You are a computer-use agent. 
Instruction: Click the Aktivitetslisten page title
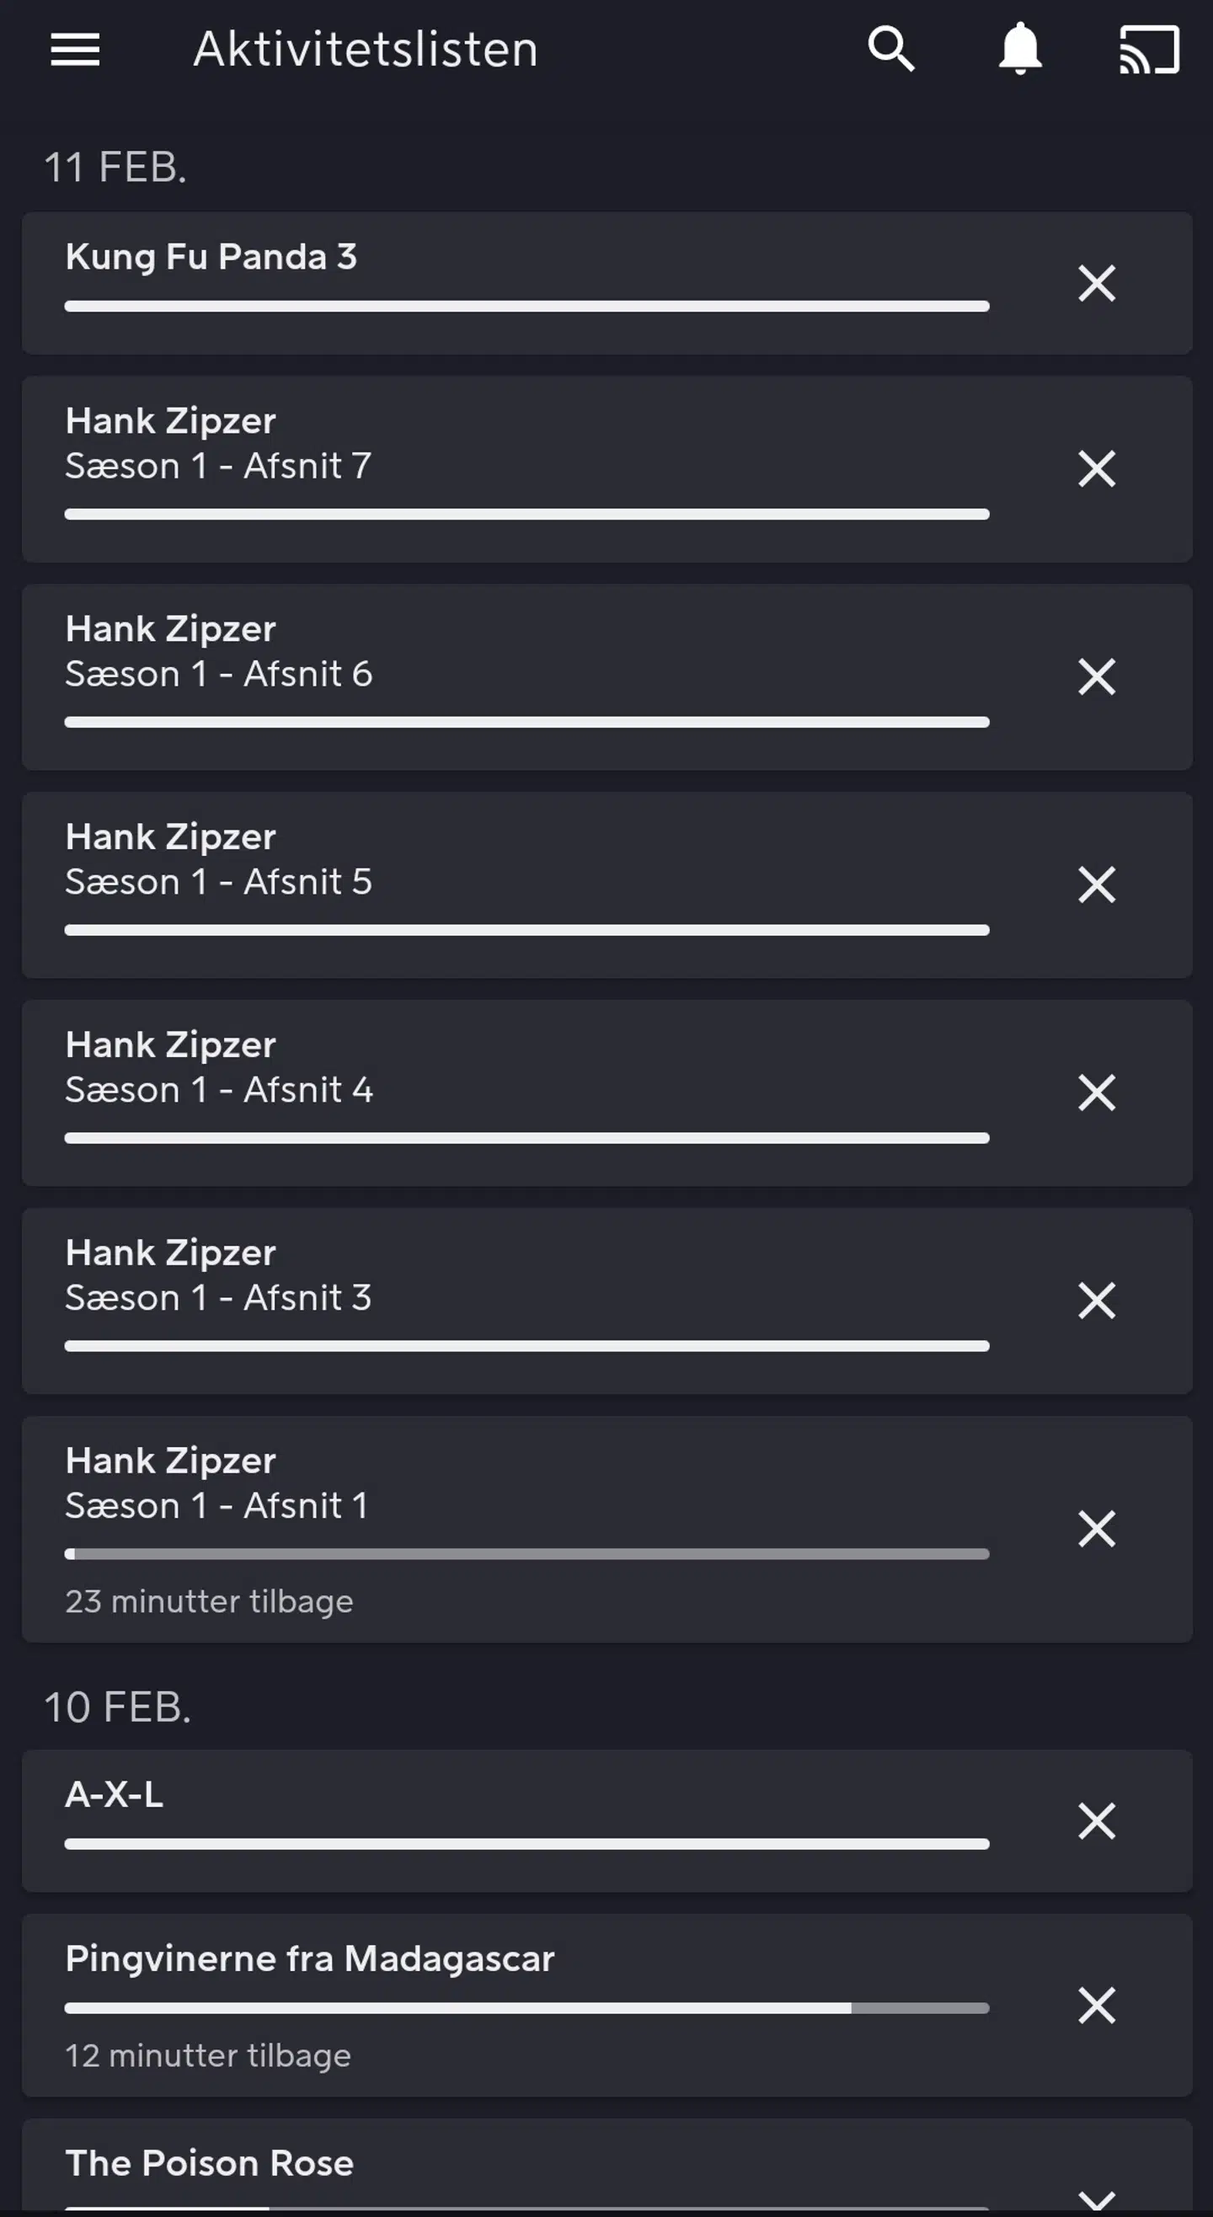click(x=366, y=49)
